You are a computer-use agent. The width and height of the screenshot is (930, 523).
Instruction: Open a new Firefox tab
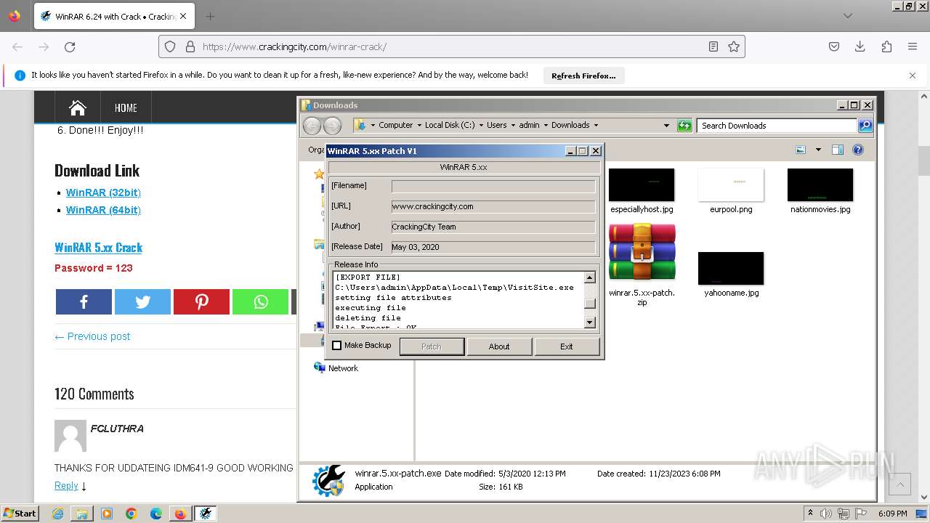pyautogui.click(x=210, y=16)
